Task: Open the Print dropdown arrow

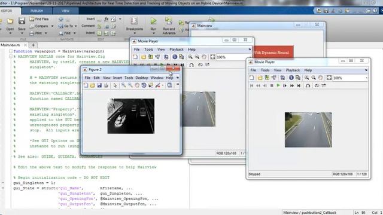Action: coord(45,33)
